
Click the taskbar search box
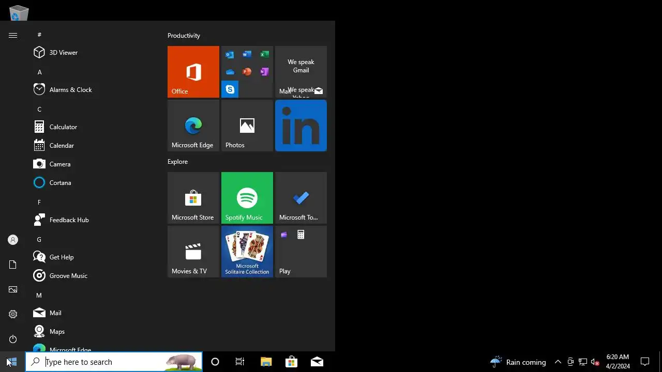(114, 362)
